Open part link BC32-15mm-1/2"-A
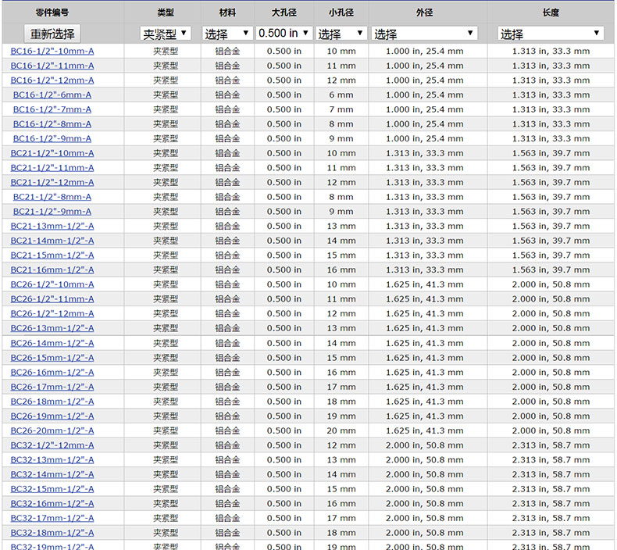Screen dimensions: 617x550 point(52,489)
